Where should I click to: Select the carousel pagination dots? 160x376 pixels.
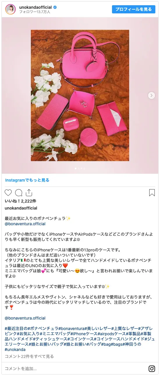[80, 169]
